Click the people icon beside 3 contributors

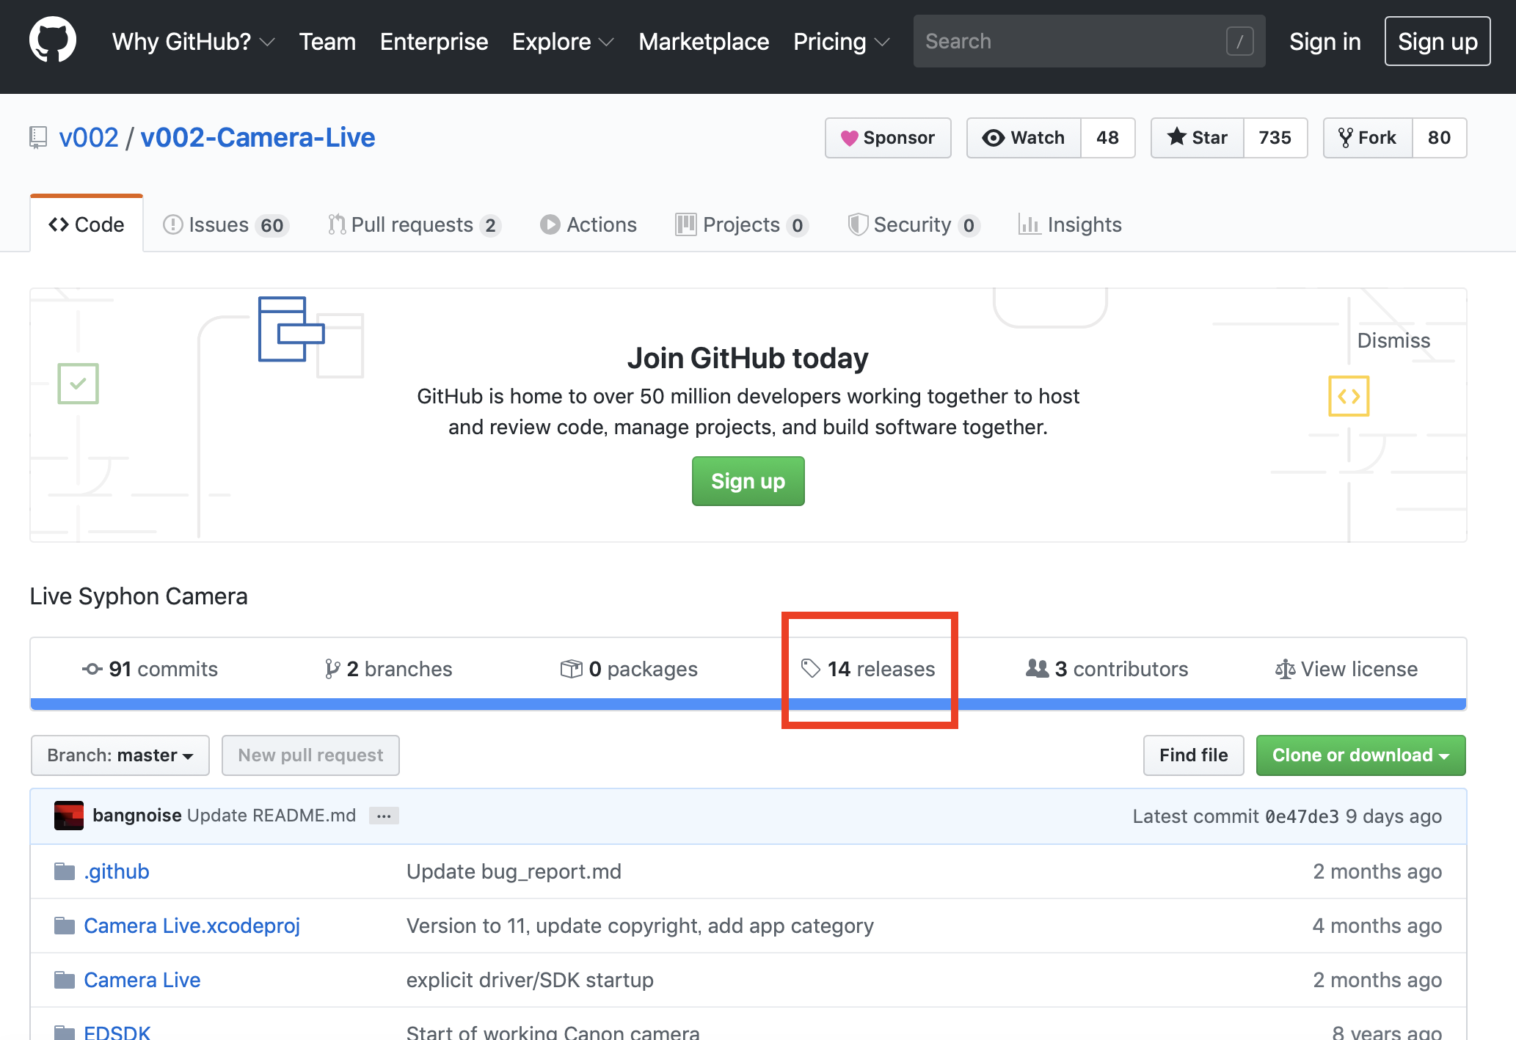1037,668
